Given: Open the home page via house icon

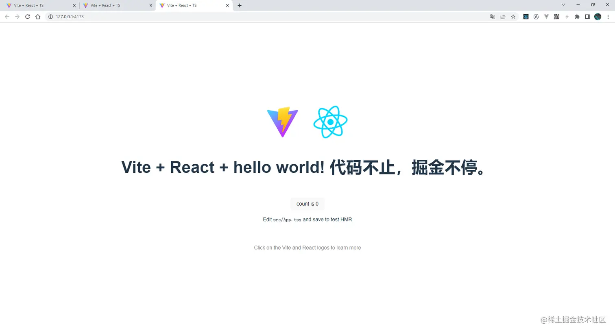Looking at the screenshot, I should 38,17.
